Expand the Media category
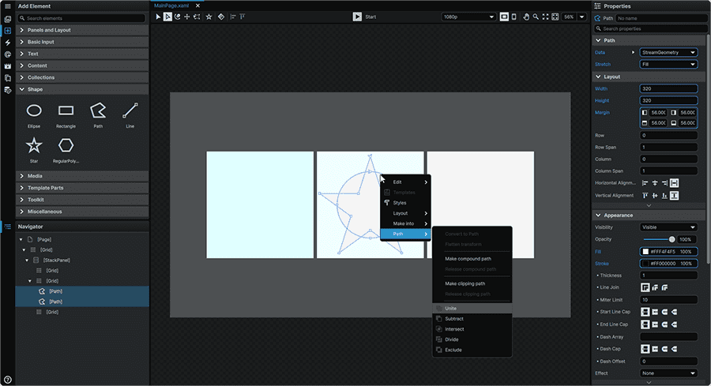The height and width of the screenshot is (386, 711). 82,176
